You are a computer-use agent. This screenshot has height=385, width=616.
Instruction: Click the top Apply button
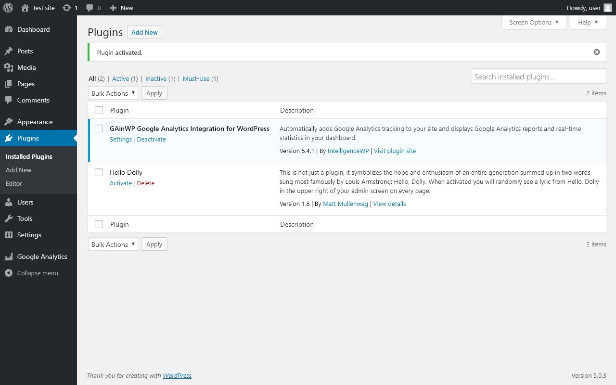tap(154, 93)
